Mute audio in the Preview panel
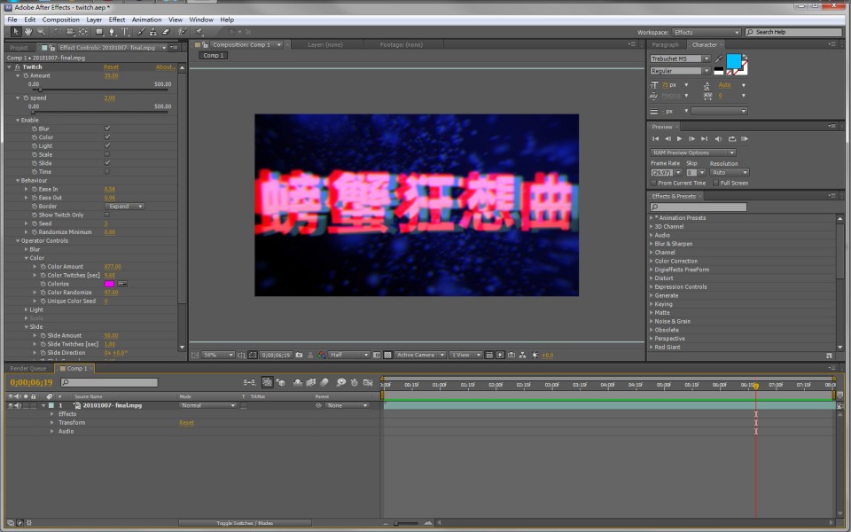This screenshot has width=851, height=532. [719, 139]
